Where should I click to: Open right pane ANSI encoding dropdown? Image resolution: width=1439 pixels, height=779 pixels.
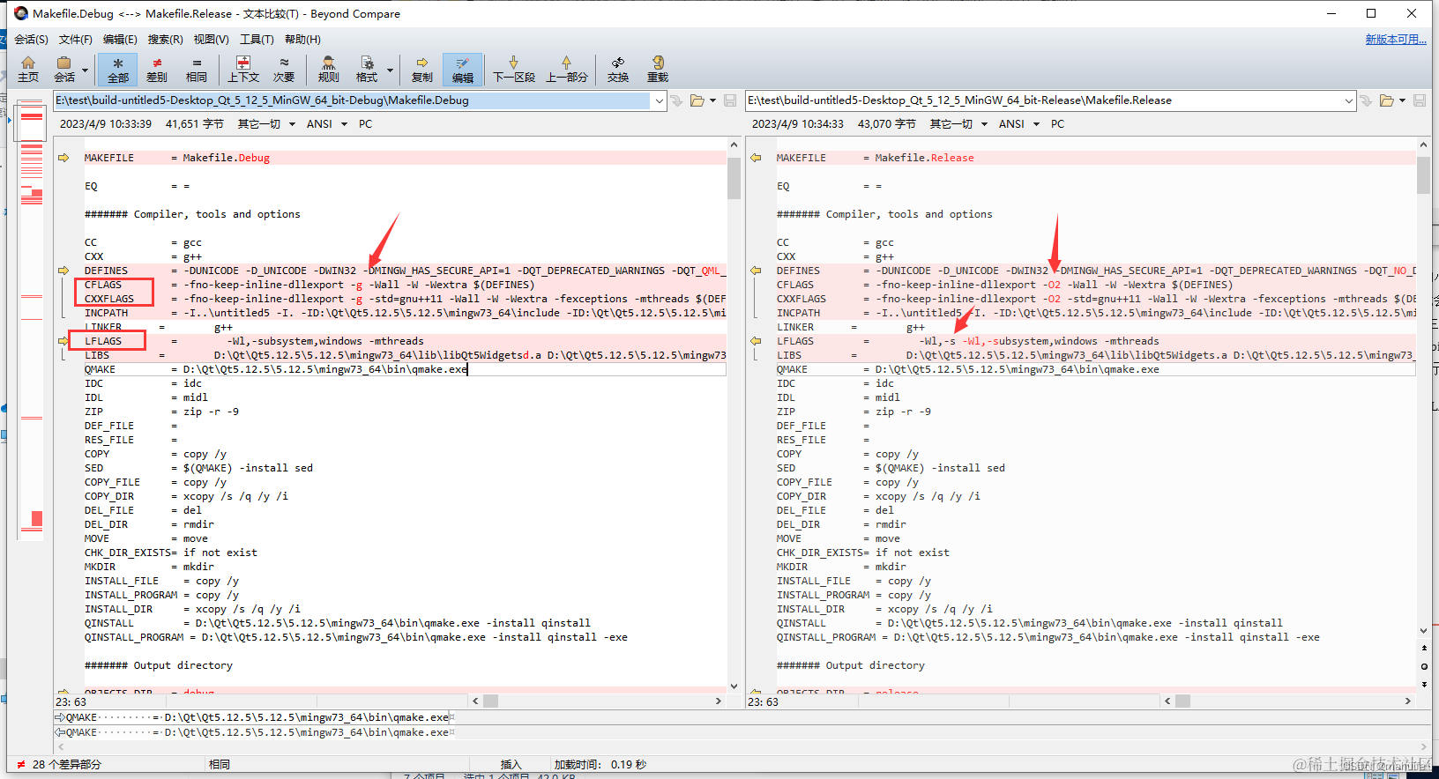tap(1019, 124)
